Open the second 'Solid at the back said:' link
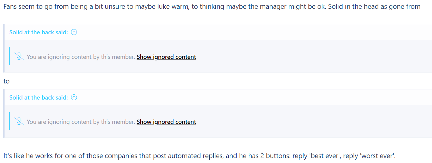432x163 pixels. (x=38, y=97)
